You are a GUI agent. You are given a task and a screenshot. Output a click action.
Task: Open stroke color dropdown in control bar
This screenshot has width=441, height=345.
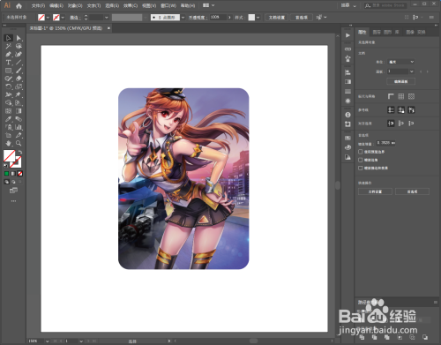(63, 18)
